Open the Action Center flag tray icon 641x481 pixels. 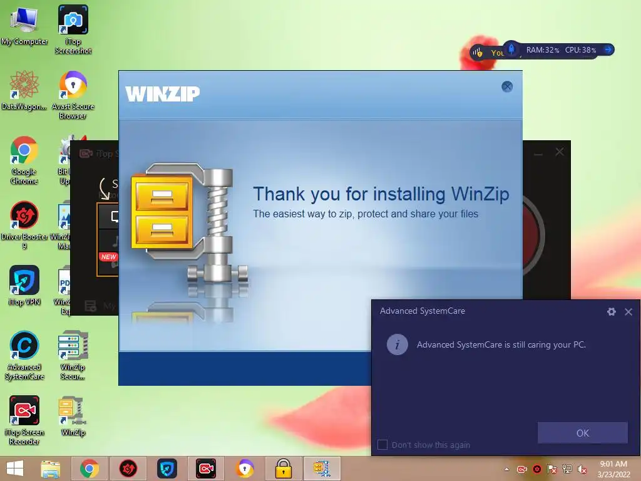click(x=552, y=469)
